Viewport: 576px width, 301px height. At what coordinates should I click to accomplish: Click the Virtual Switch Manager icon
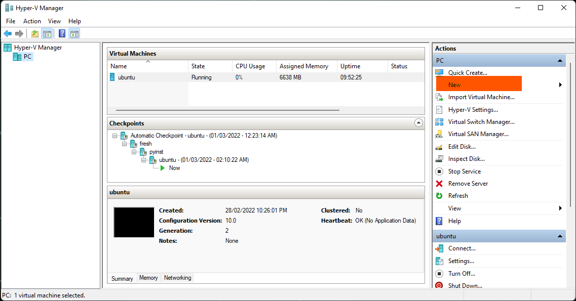point(439,121)
